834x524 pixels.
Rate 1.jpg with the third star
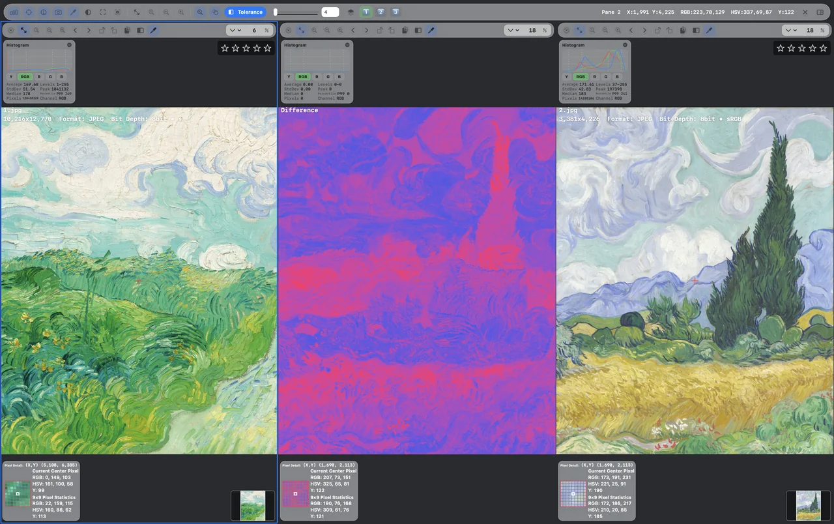tap(246, 48)
